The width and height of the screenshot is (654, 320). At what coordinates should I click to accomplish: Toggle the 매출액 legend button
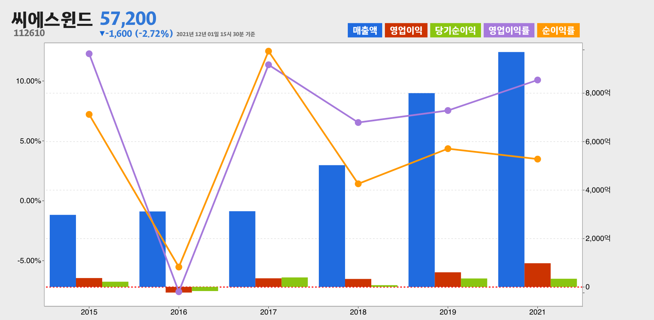tap(365, 30)
